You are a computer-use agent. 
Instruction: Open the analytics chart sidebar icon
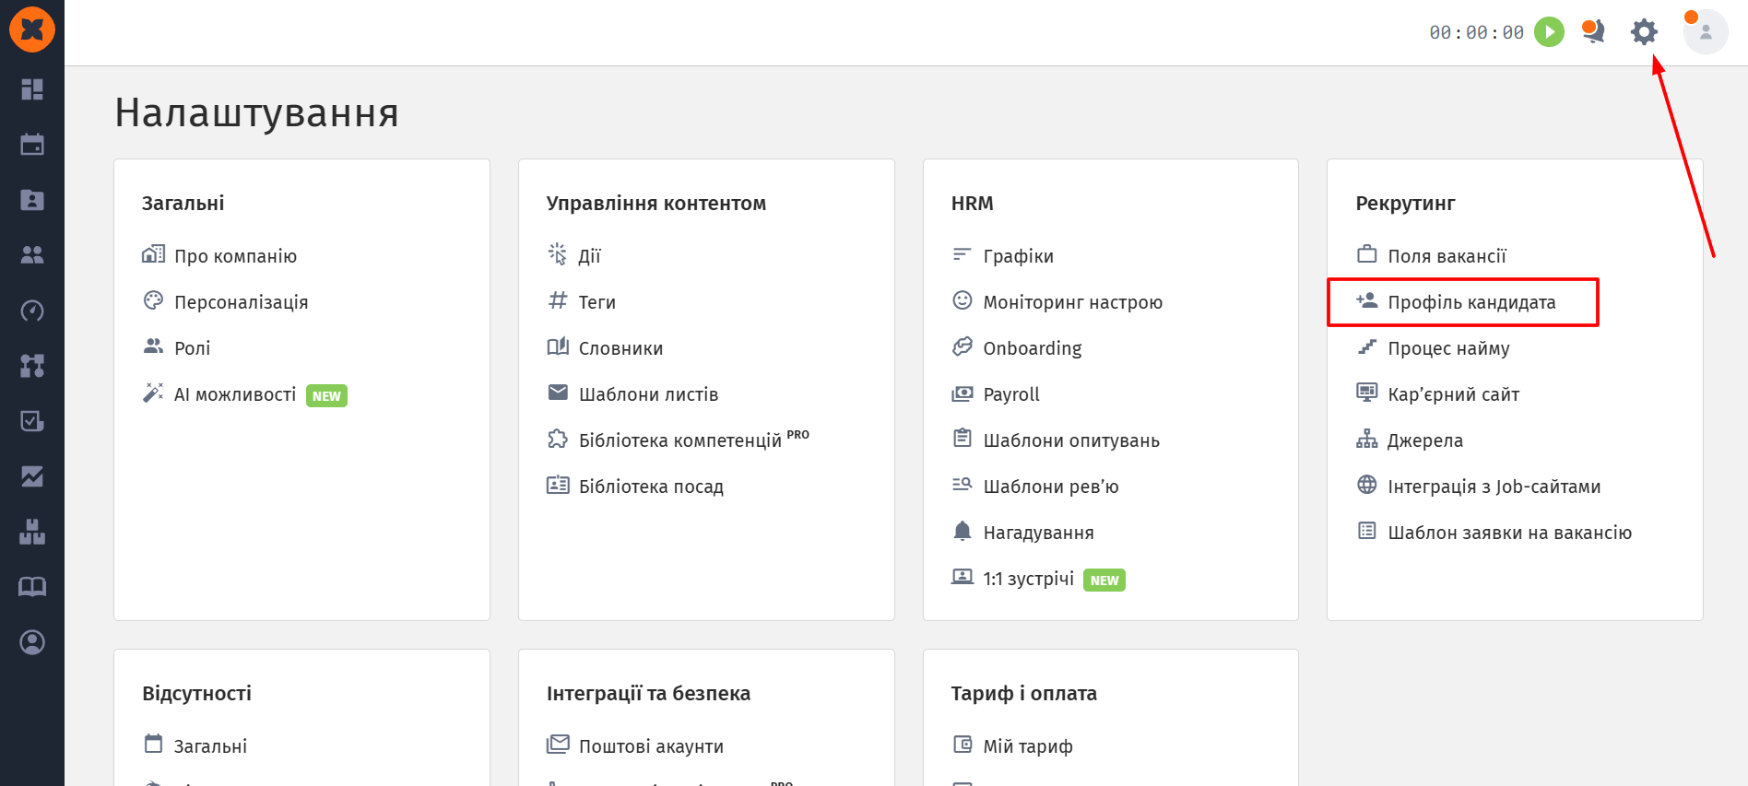pos(32,476)
